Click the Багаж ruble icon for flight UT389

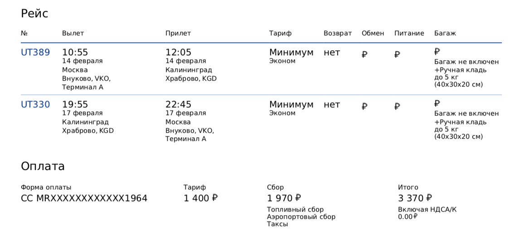click(x=437, y=52)
